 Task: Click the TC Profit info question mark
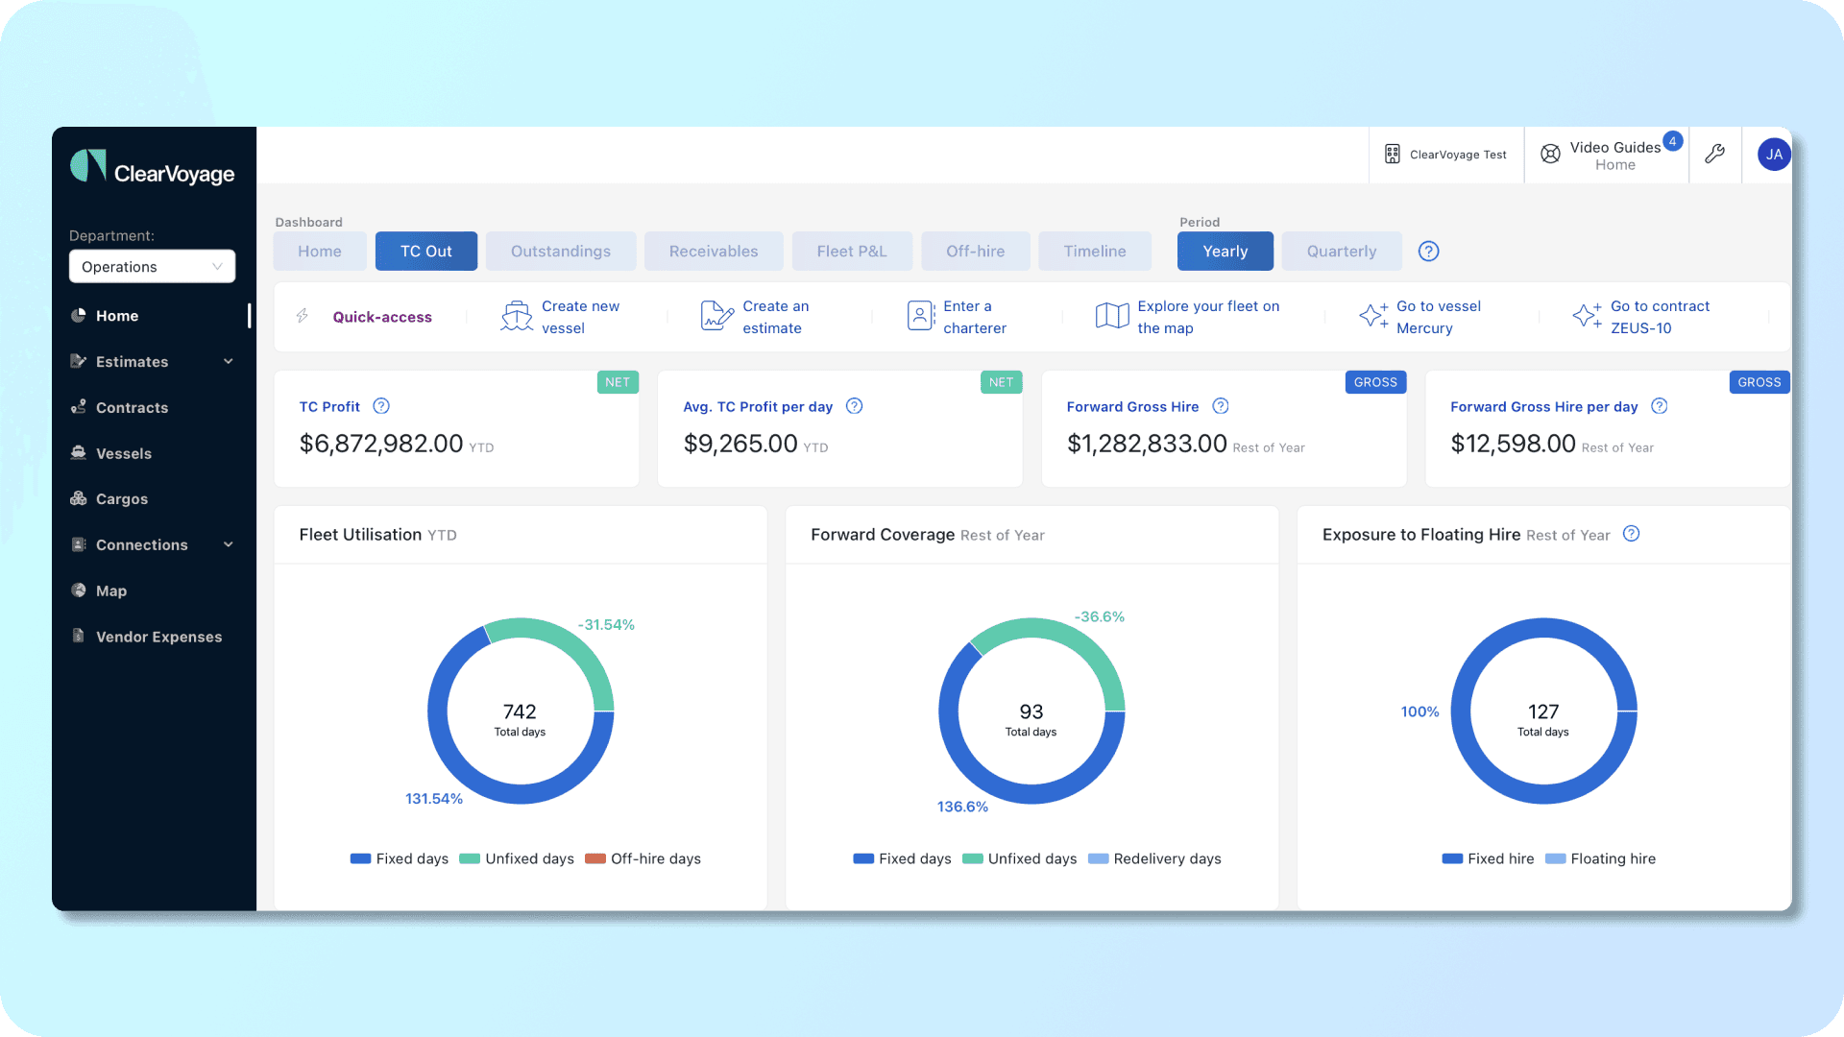[x=381, y=405]
